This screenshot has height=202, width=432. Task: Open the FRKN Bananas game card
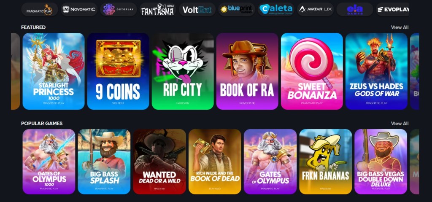pyautogui.click(x=326, y=162)
